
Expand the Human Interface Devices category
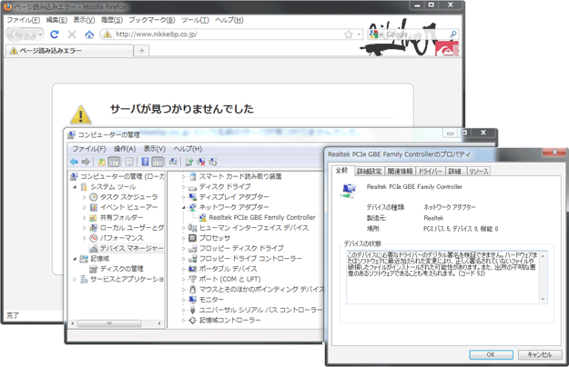184,228
